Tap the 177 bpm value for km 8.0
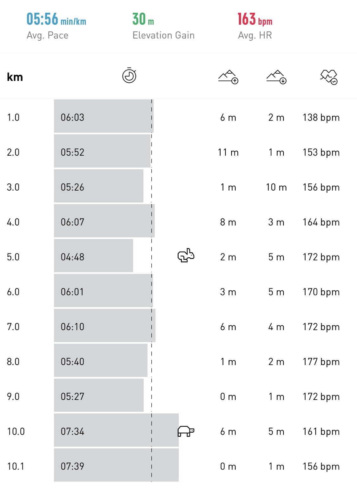This screenshot has height=488, width=357. tap(321, 362)
